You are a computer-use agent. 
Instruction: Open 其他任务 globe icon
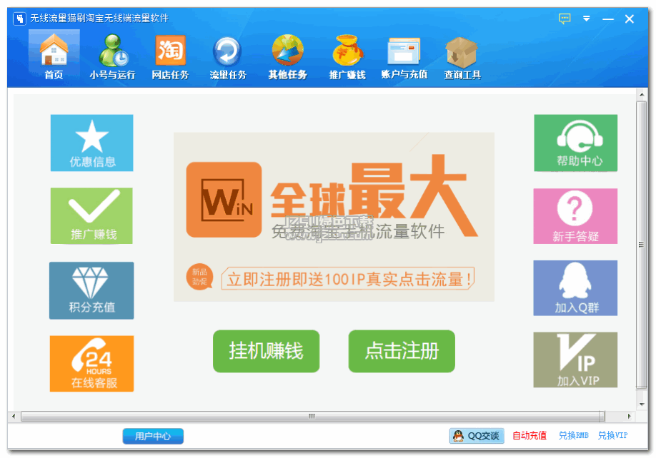288,56
